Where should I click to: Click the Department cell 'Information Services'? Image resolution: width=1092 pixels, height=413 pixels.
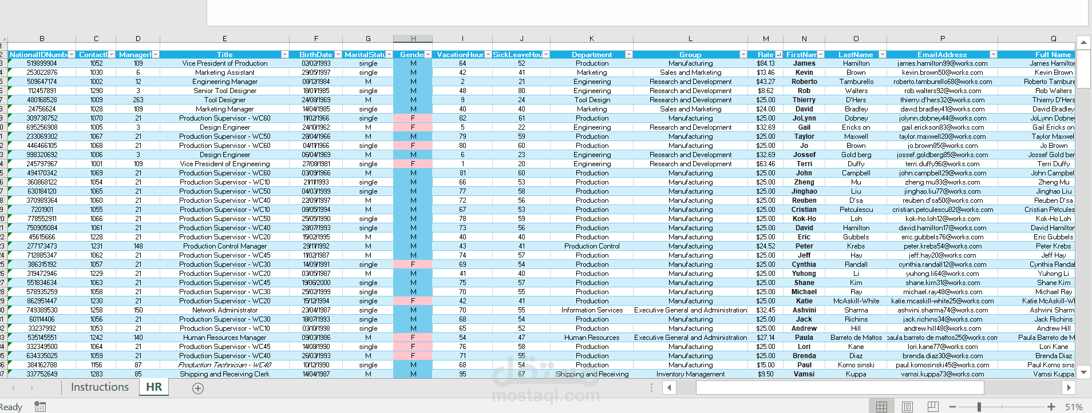click(592, 310)
